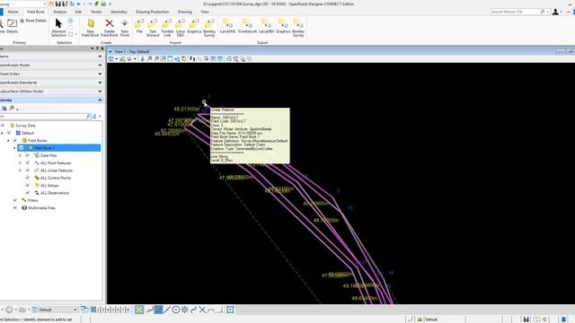The image size is (575, 323).
Task: Click the lock icon in status bar
Action: [420, 319]
